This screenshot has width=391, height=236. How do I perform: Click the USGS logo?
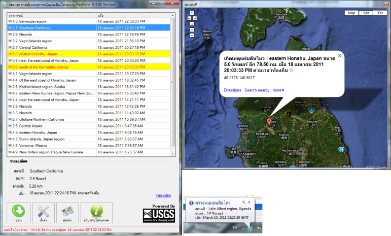coord(159,216)
